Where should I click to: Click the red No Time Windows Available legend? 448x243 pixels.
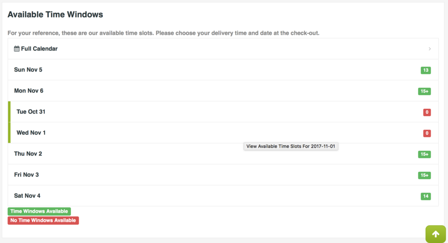[43, 220]
